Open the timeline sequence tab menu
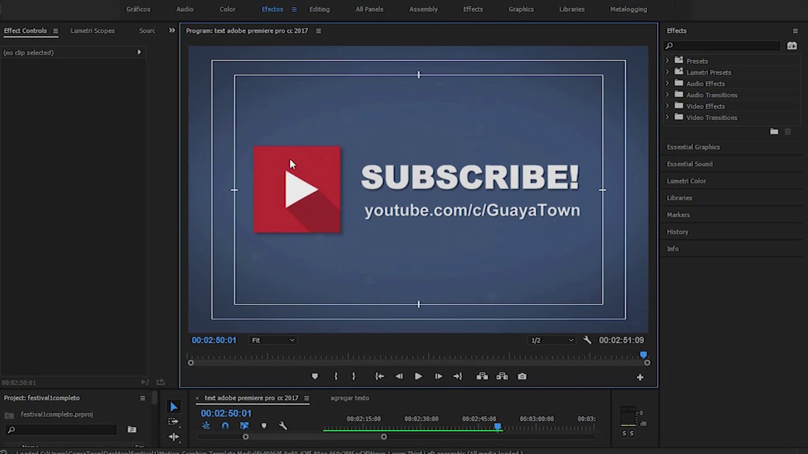Viewport: 808px width, 454px height. [306, 398]
